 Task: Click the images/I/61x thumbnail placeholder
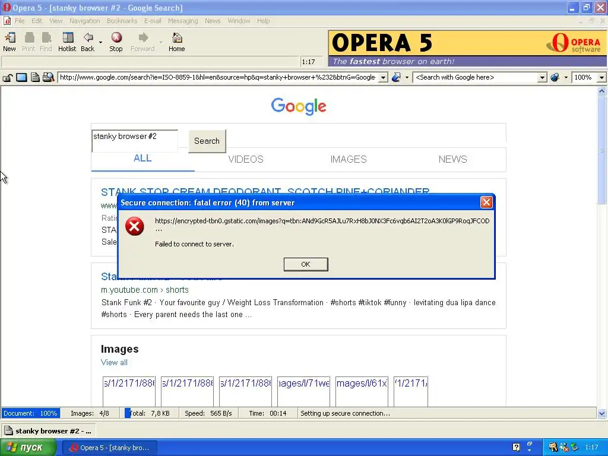tap(362, 391)
